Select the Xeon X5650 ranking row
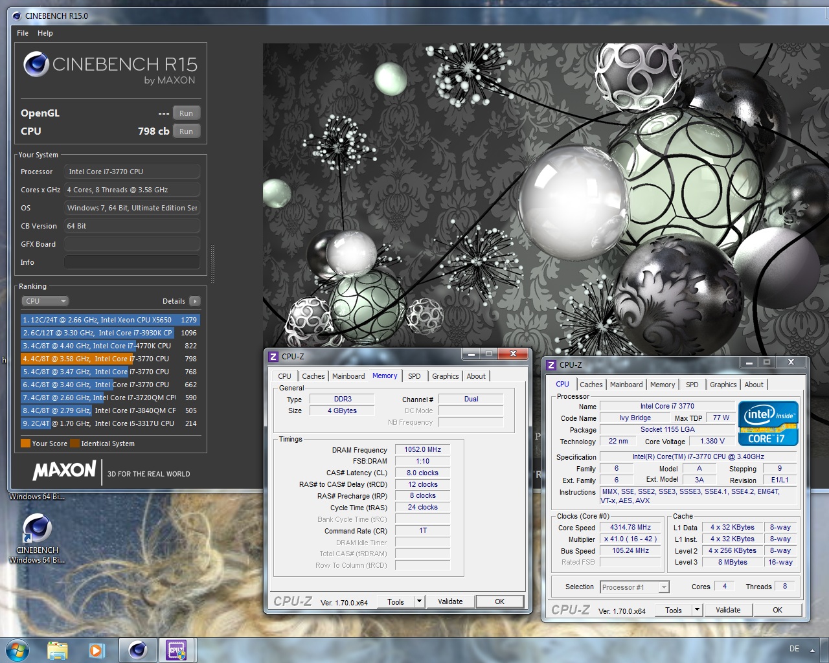Image resolution: width=829 pixels, height=663 pixels. click(110, 320)
